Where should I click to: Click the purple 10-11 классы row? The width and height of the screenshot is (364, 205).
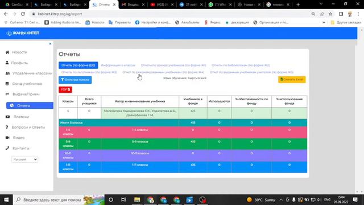[x=183, y=155]
